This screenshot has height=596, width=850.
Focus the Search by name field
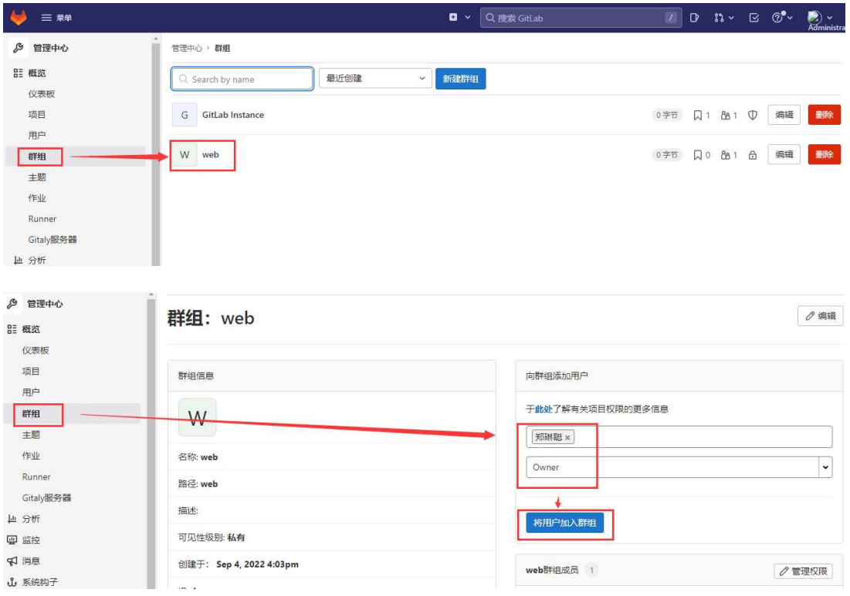point(242,79)
